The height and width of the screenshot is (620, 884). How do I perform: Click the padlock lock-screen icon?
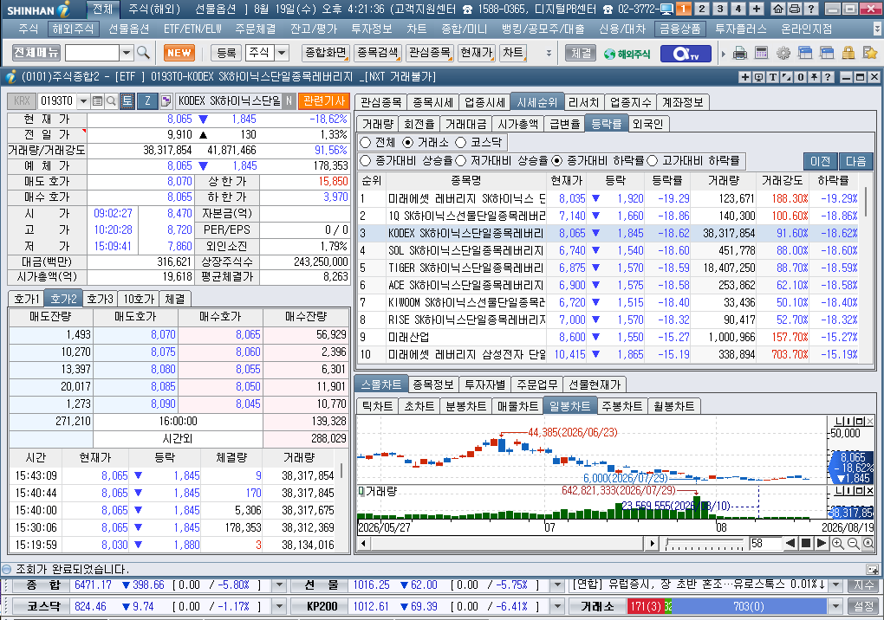click(848, 54)
